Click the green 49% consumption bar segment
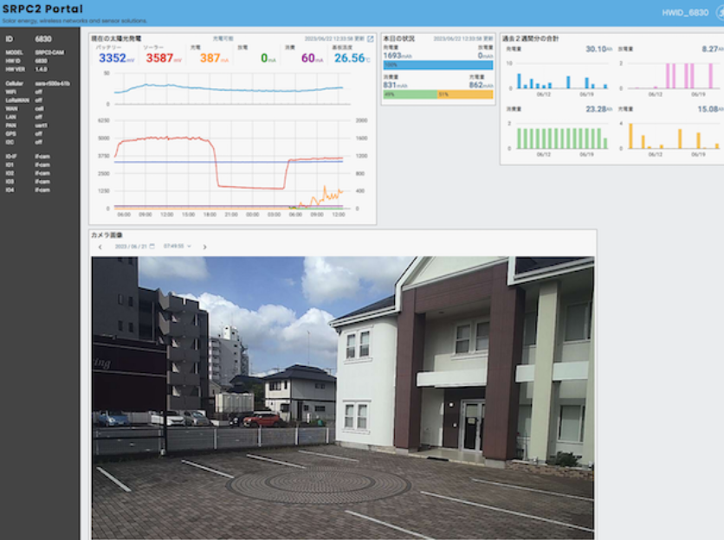This screenshot has width=724, height=540. [x=410, y=94]
